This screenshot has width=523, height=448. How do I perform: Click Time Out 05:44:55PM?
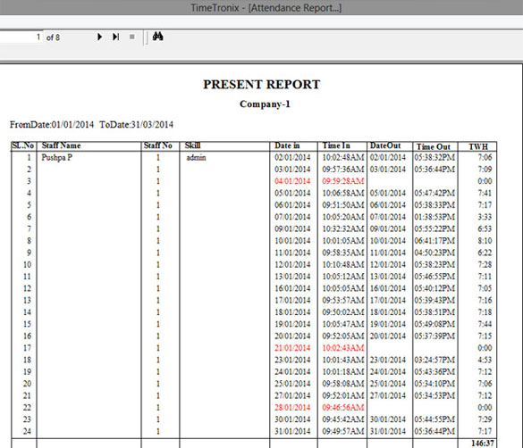tap(434, 419)
